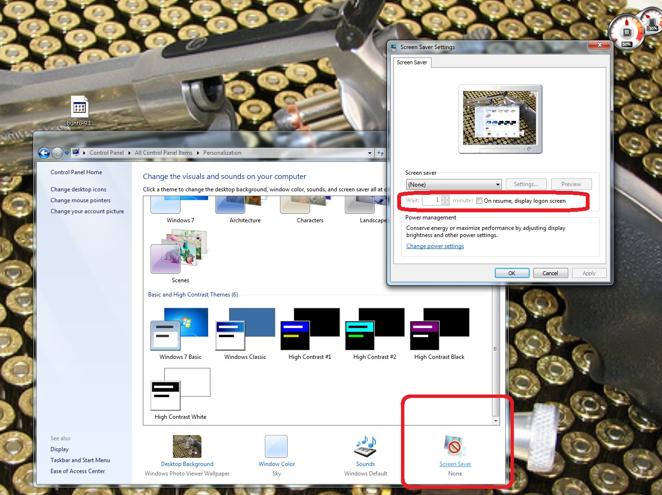Click the refresh button beside the address bar
Viewport: 662px width, 495px height.
(381, 153)
